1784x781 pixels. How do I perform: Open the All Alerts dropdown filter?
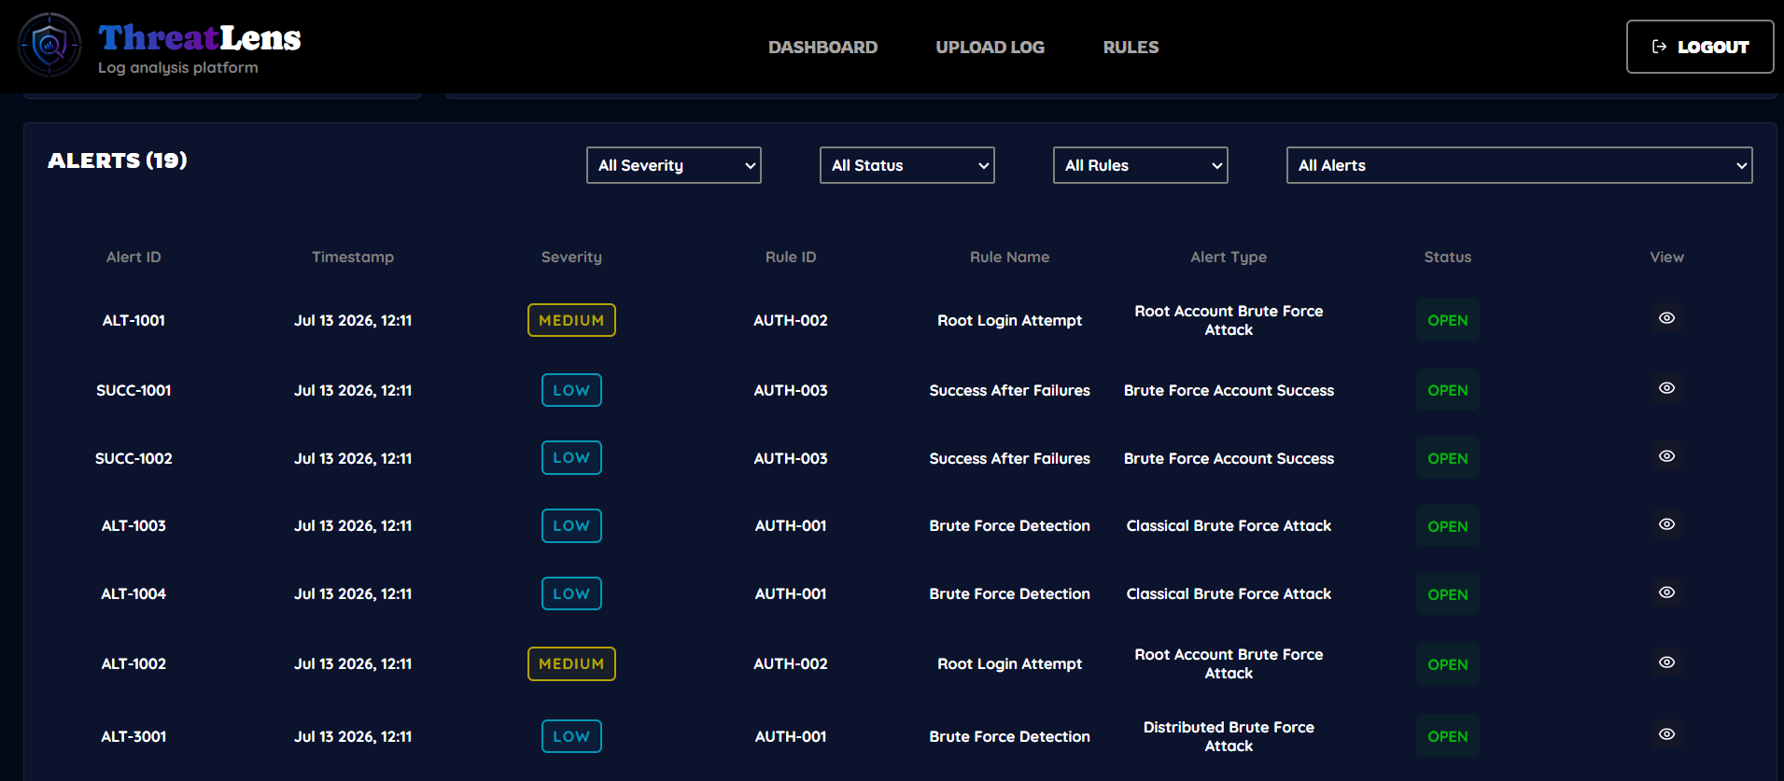point(1520,165)
